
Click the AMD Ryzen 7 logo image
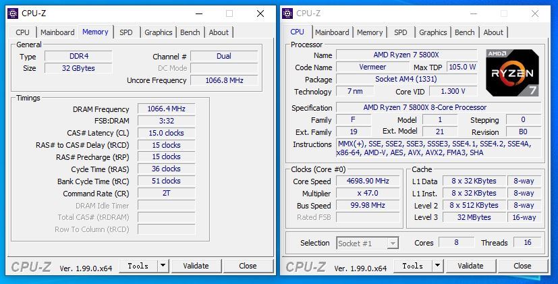[512, 73]
